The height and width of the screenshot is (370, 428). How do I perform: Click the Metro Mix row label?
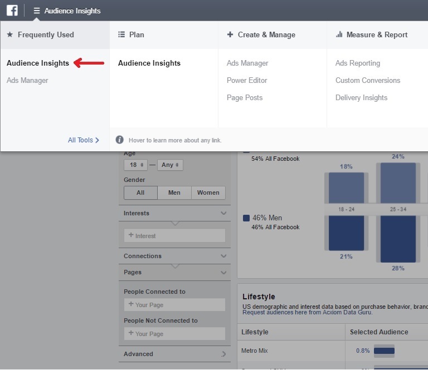pos(254,351)
